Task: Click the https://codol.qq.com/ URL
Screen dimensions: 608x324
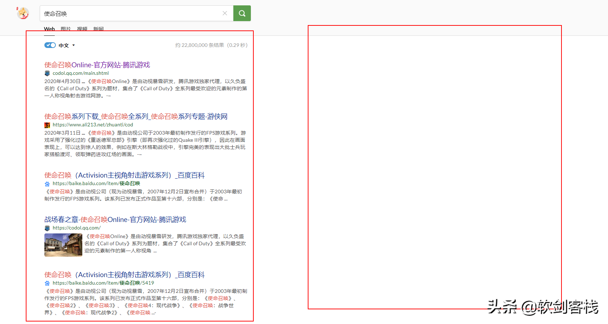Action: click(77, 228)
